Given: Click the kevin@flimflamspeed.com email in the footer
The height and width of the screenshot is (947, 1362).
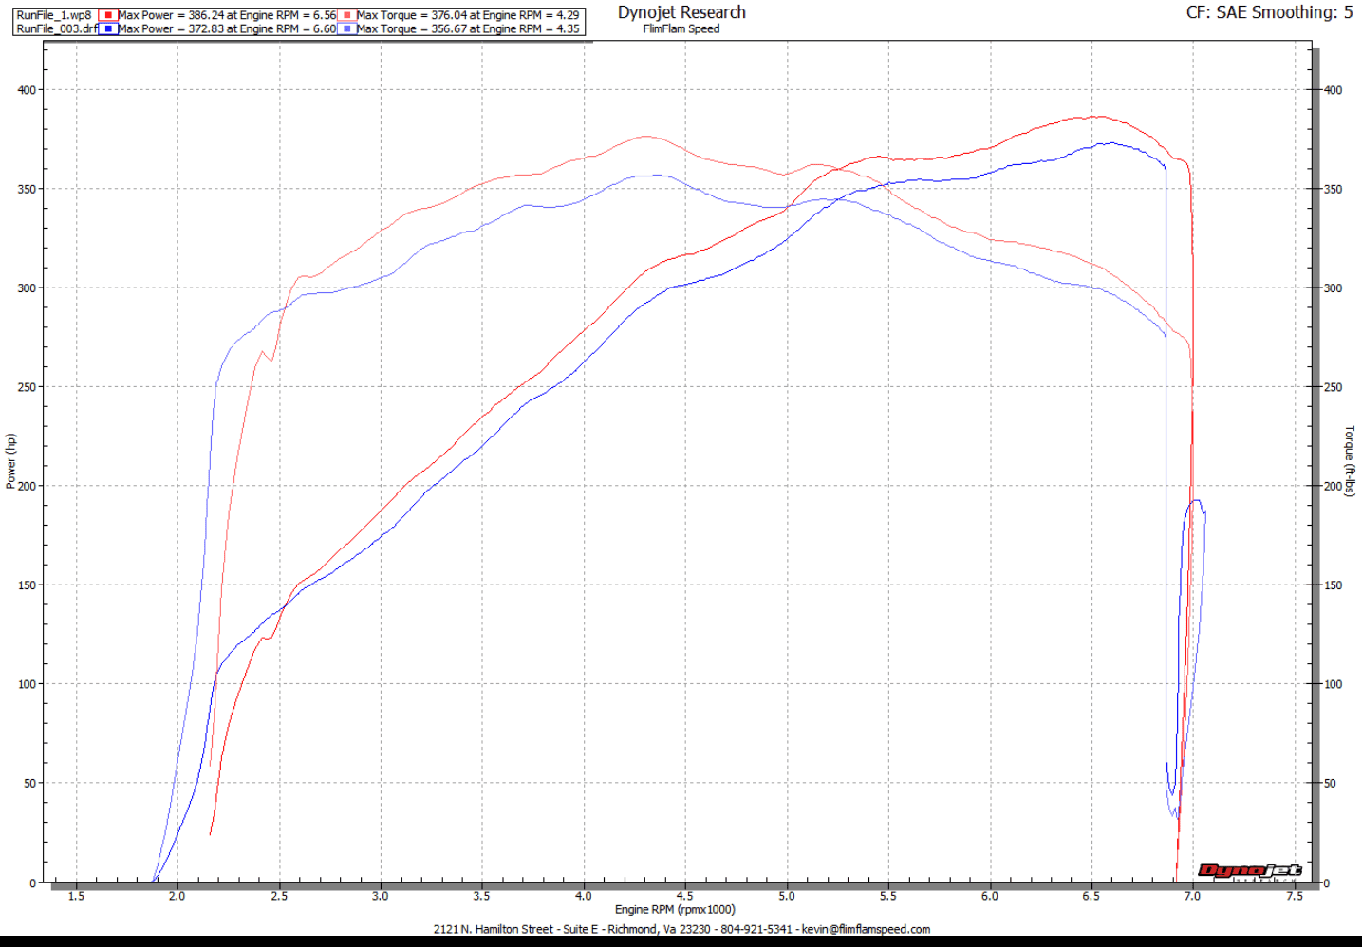Looking at the screenshot, I should 866,929.
